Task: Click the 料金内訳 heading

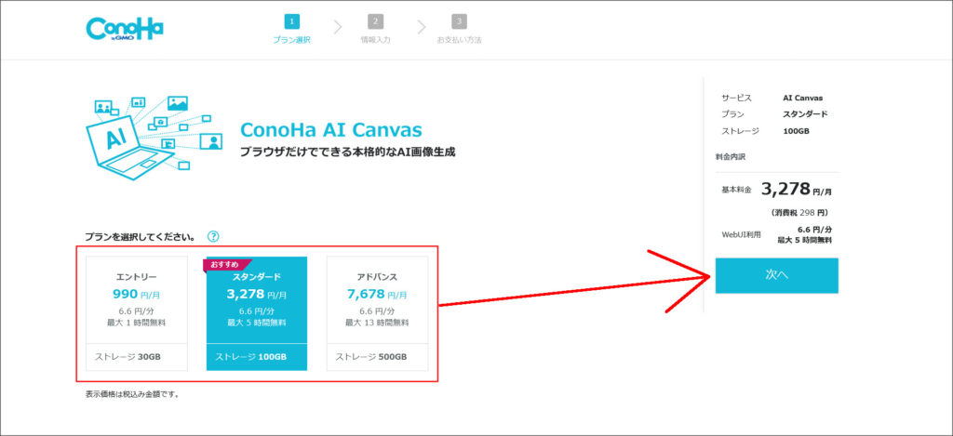Action: coord(730,157)
